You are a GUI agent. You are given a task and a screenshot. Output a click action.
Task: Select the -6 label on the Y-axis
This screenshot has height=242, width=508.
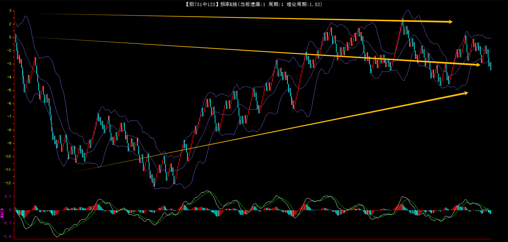[x=9, y=103]
